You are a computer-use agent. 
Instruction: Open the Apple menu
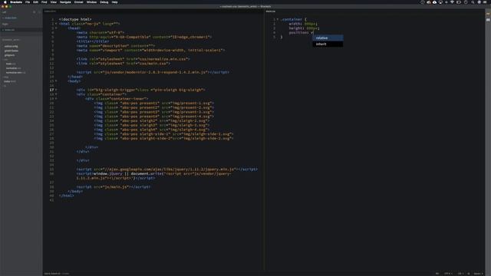(5, 2)
